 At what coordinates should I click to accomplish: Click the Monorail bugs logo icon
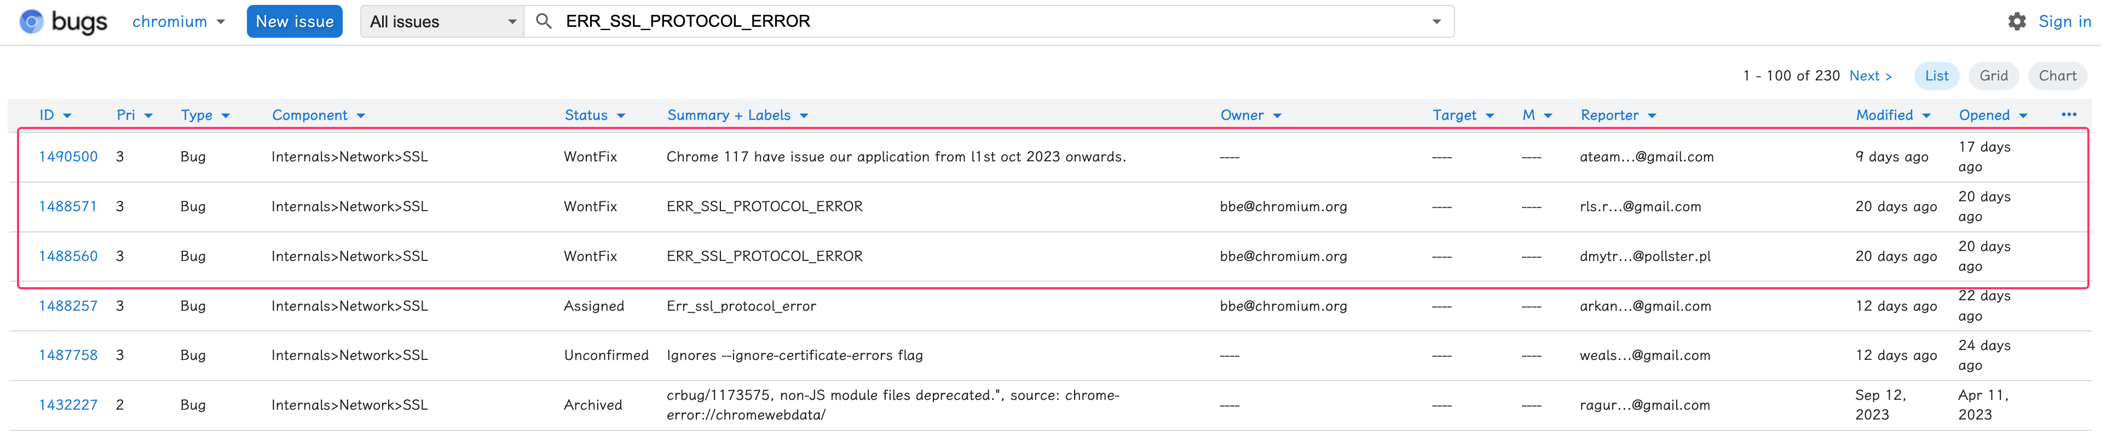pyautogui.click(x=32, y=22)
